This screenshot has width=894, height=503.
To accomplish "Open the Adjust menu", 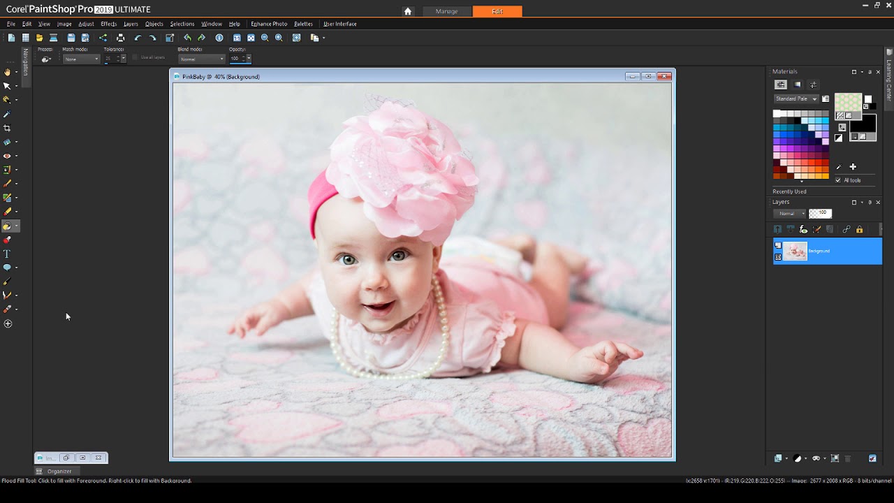I will click(86, 24).
